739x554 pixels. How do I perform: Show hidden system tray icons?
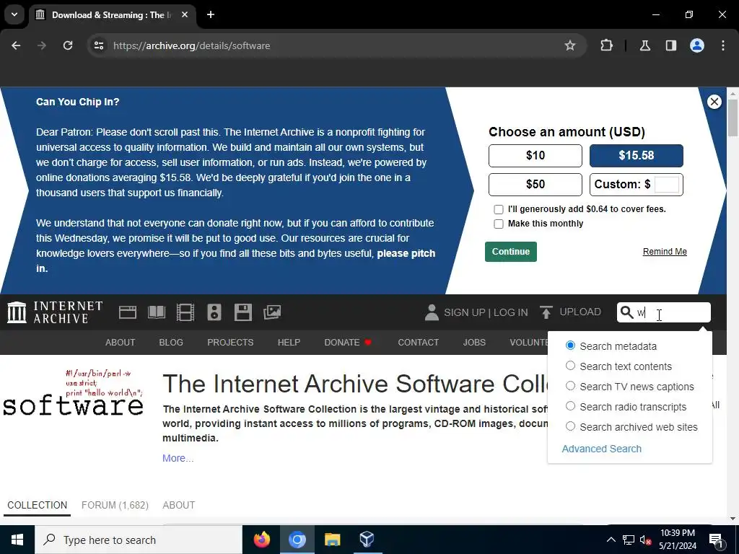coord(611,540)
